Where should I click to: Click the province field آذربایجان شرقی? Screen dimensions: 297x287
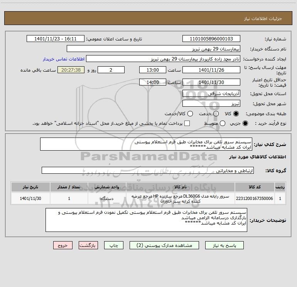(211, 94)
